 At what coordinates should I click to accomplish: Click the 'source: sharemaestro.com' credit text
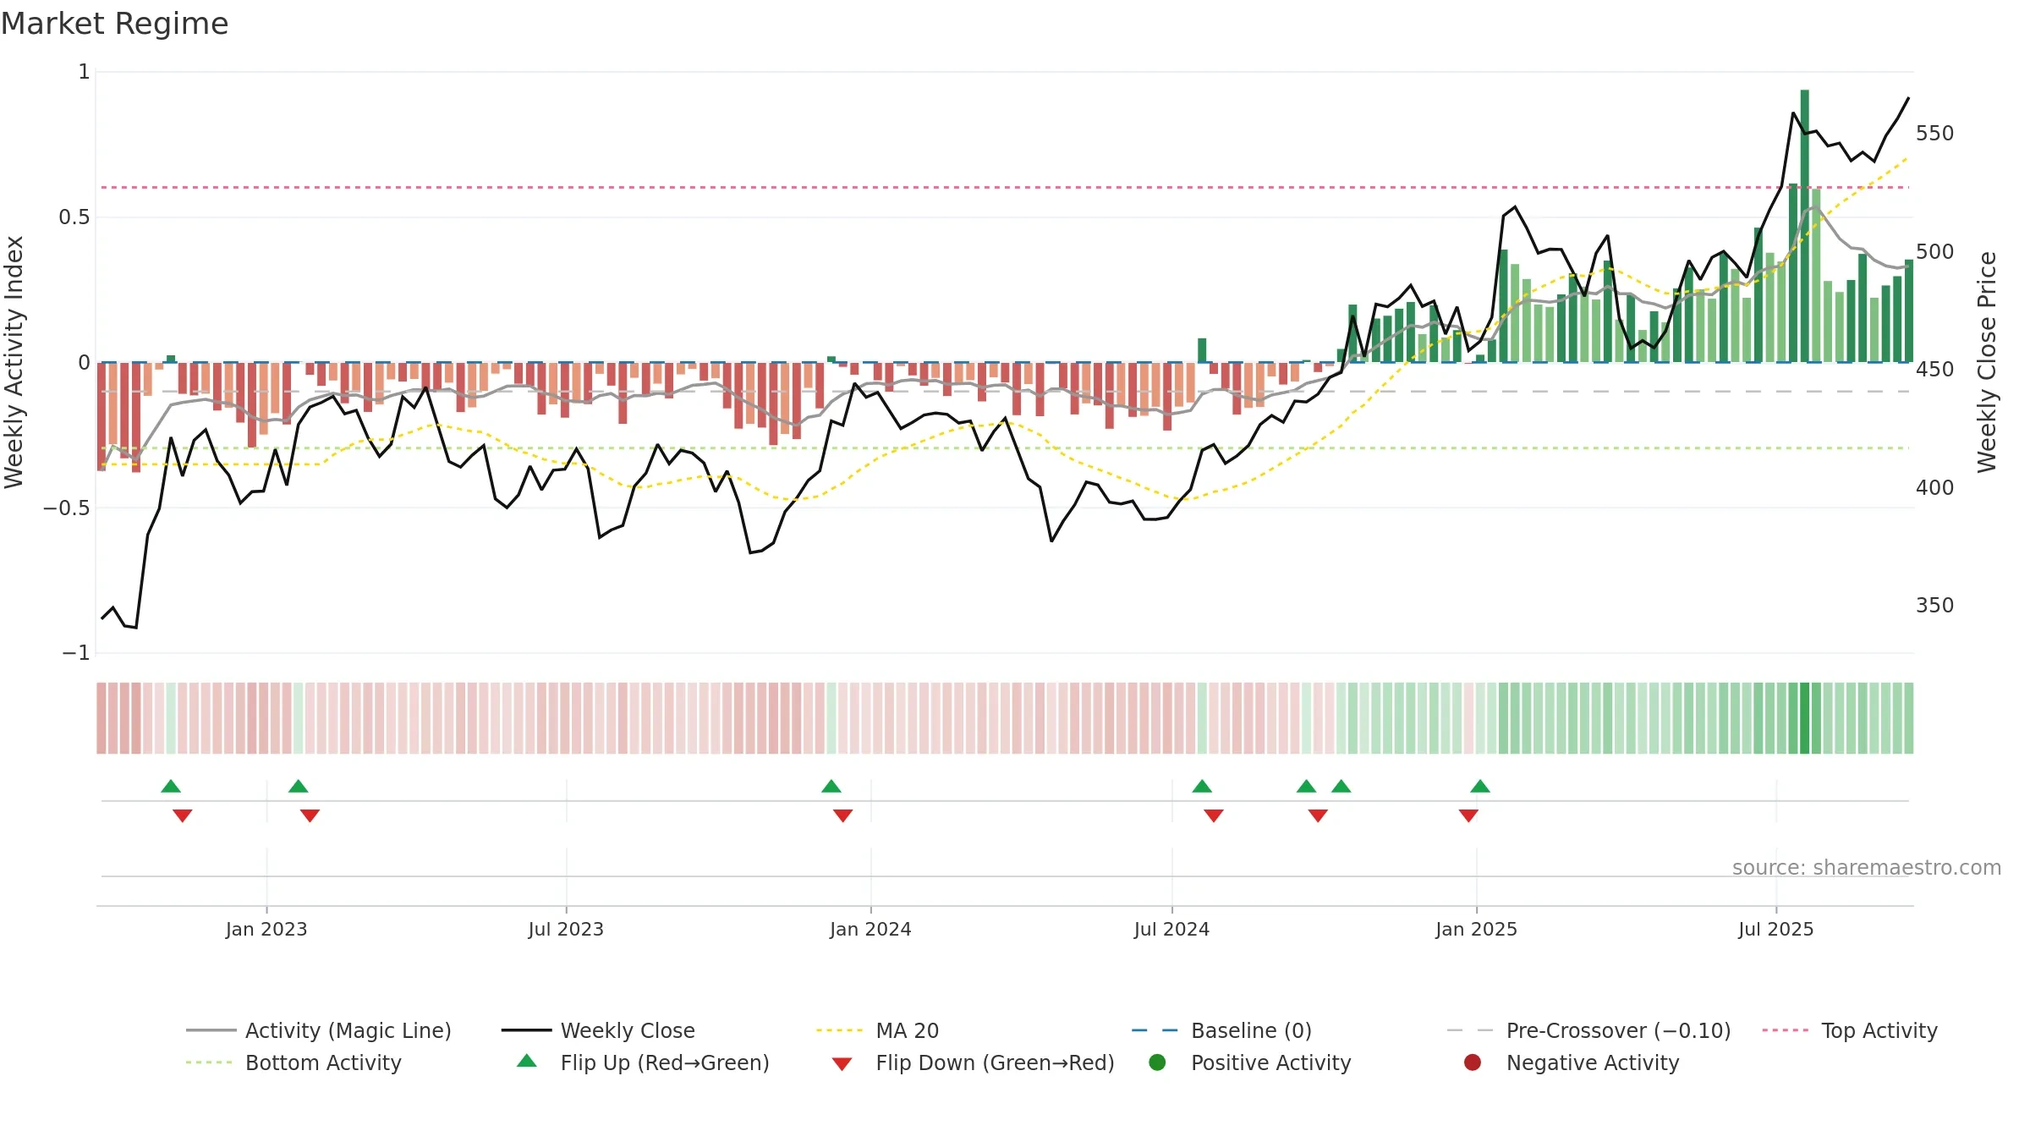1867,868
